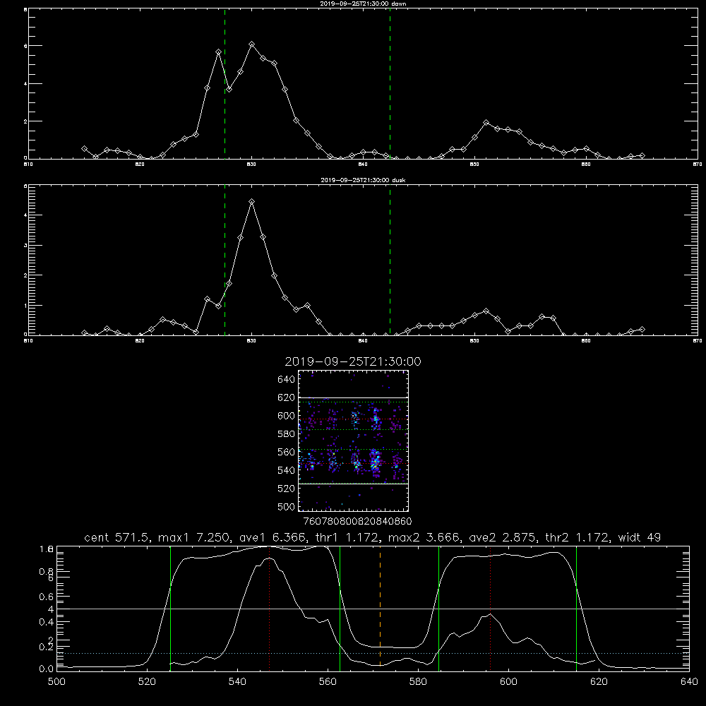Click the right green dashed line in dawn plot
This screenshot has height=706, width=706.
pyautogui.click(x=390, y=84)
